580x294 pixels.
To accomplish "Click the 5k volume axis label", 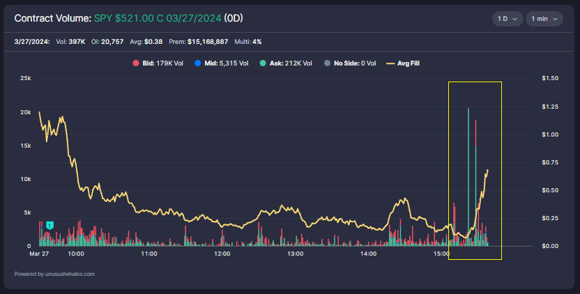I will pyautogui.click(x=27, y=212).
